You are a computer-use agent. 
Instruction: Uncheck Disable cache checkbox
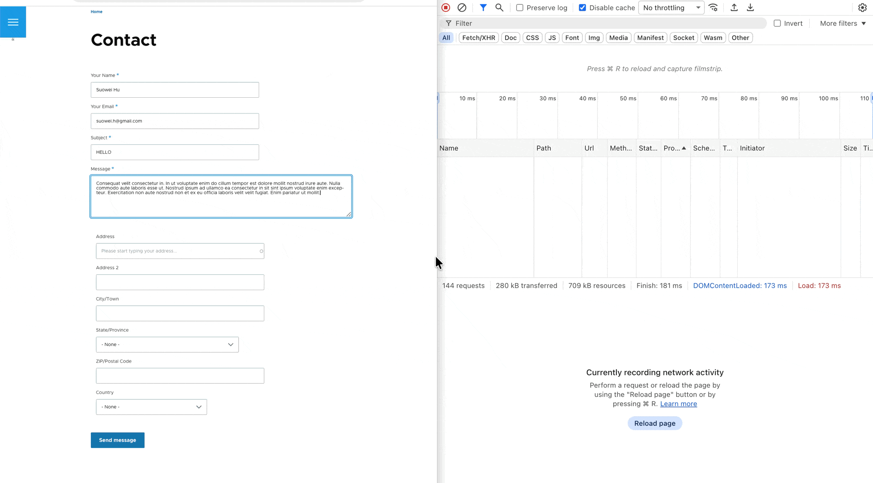582,8
